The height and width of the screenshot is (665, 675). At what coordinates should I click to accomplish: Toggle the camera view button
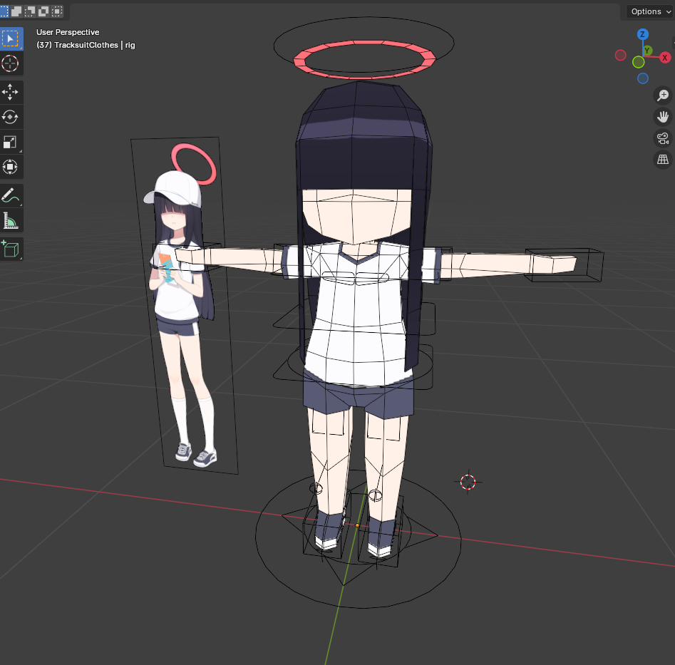pos(663,138)
